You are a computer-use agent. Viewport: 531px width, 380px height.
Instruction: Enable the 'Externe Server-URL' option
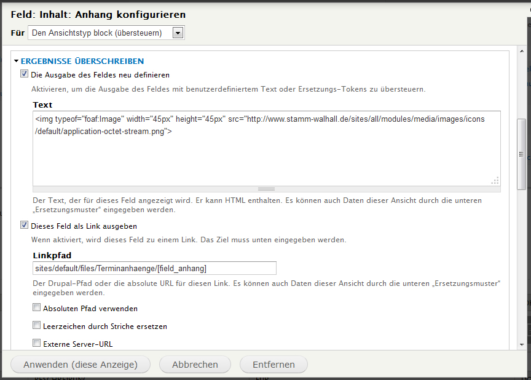coord(37,344)
